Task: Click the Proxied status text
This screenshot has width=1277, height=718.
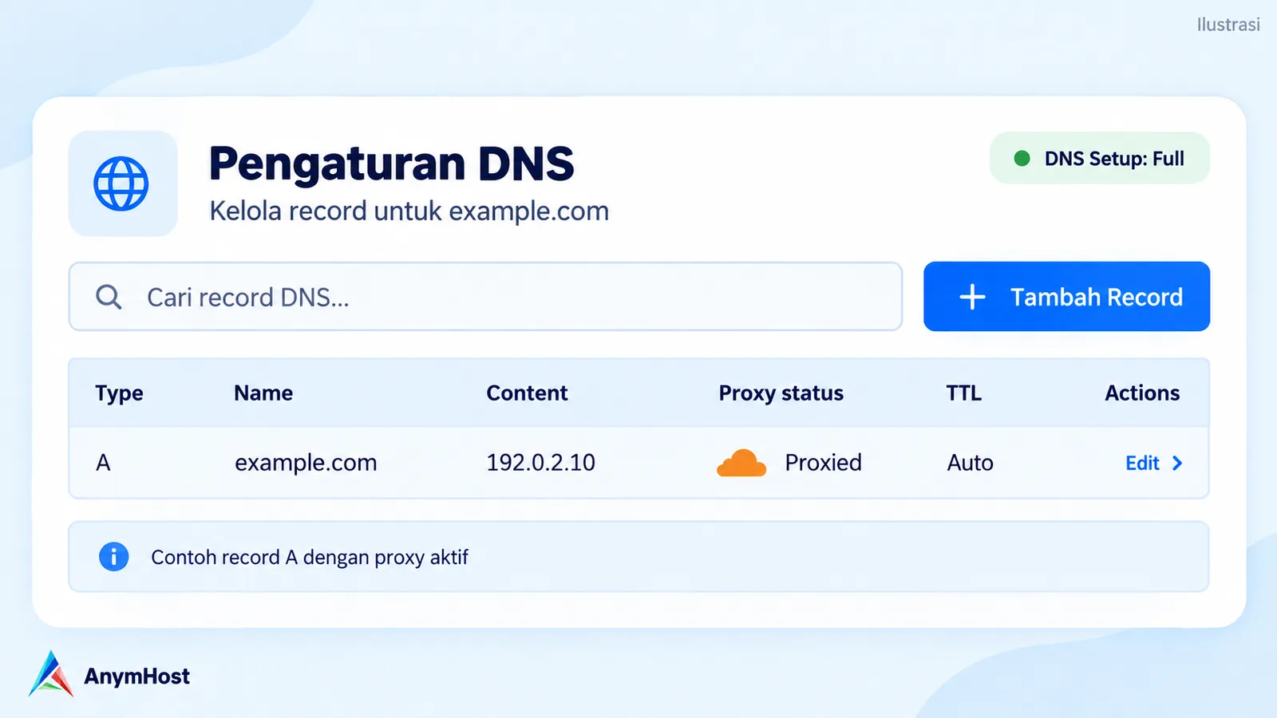Action: (823, 463)
